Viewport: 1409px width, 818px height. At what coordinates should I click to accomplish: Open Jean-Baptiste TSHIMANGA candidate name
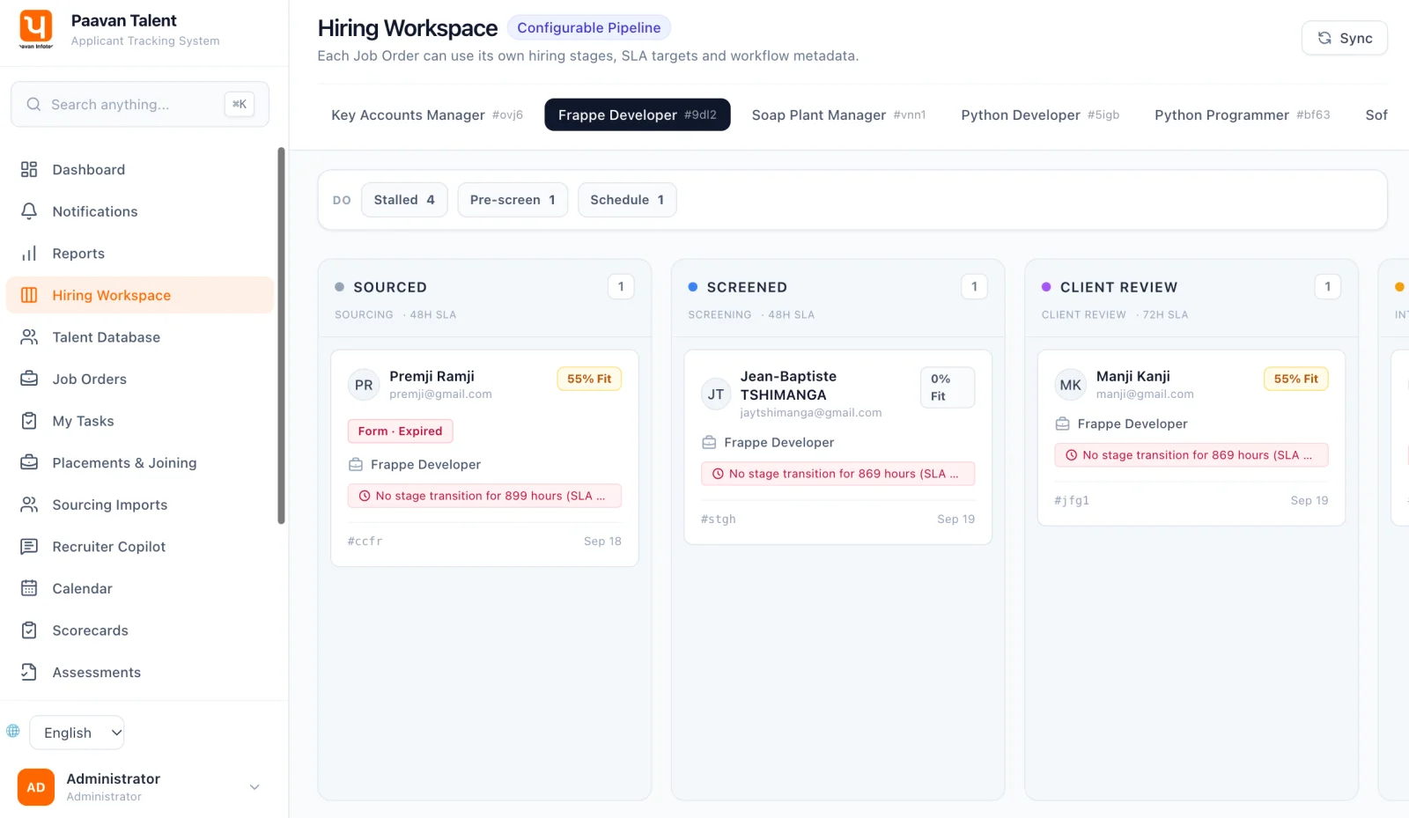coord(788,386)
